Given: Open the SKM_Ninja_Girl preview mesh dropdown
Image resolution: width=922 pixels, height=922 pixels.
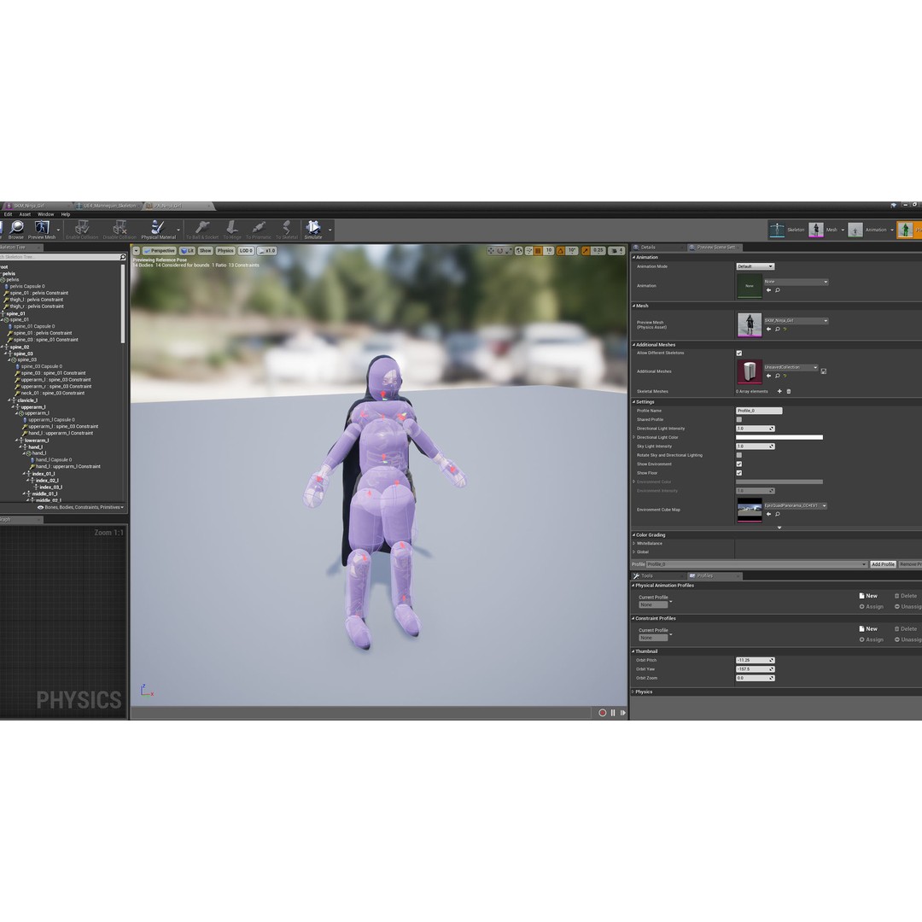Looking at the screenshot, I should click(797, 320).
